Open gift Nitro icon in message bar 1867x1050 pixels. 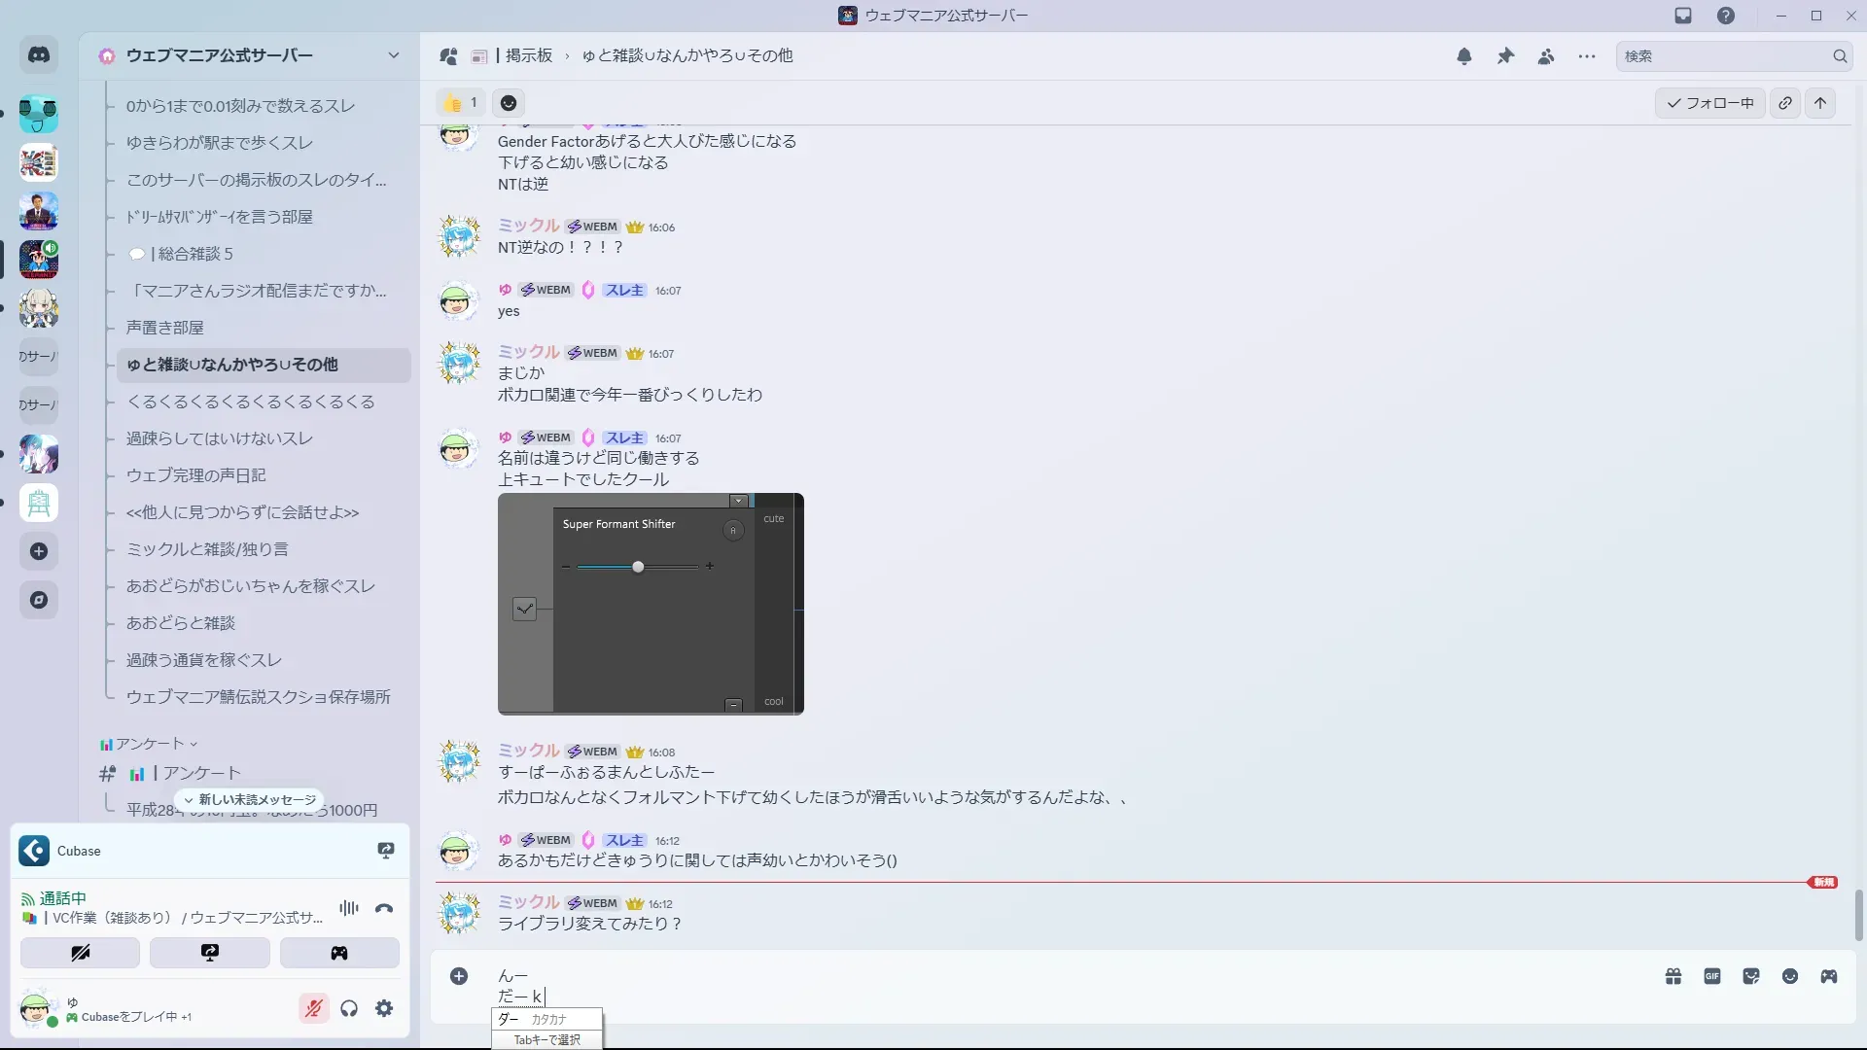click(1673, 976)
